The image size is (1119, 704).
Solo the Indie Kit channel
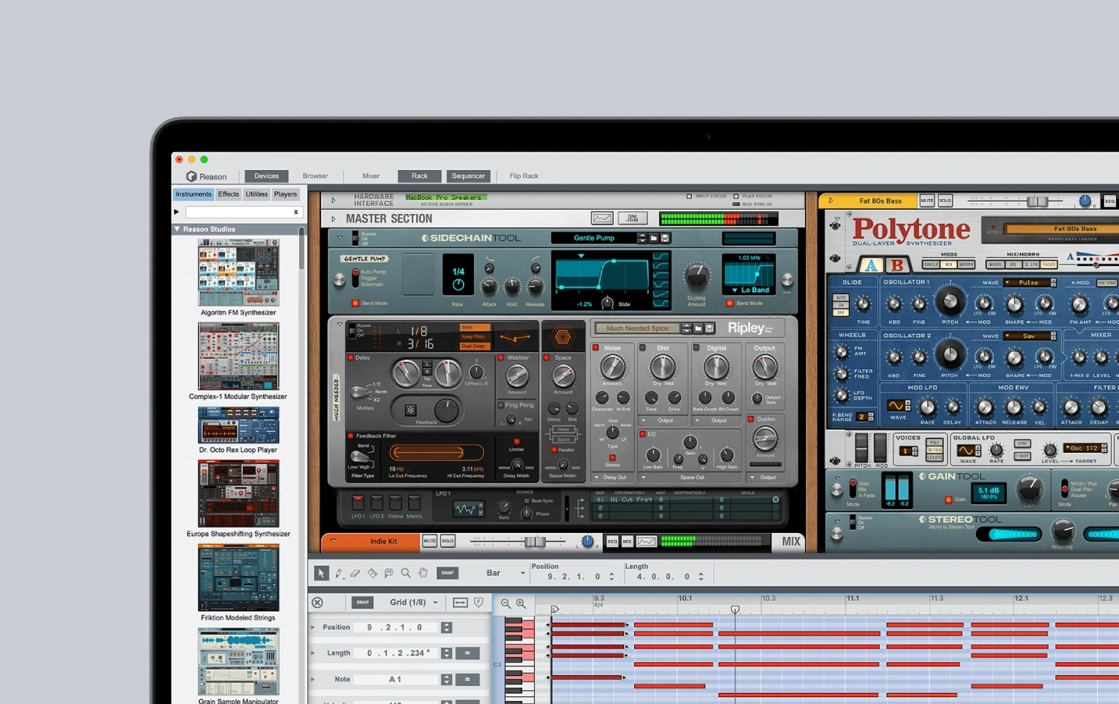coord(446,541)
